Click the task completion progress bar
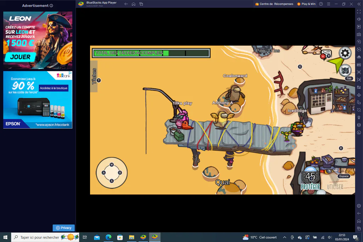 point(151,53)
